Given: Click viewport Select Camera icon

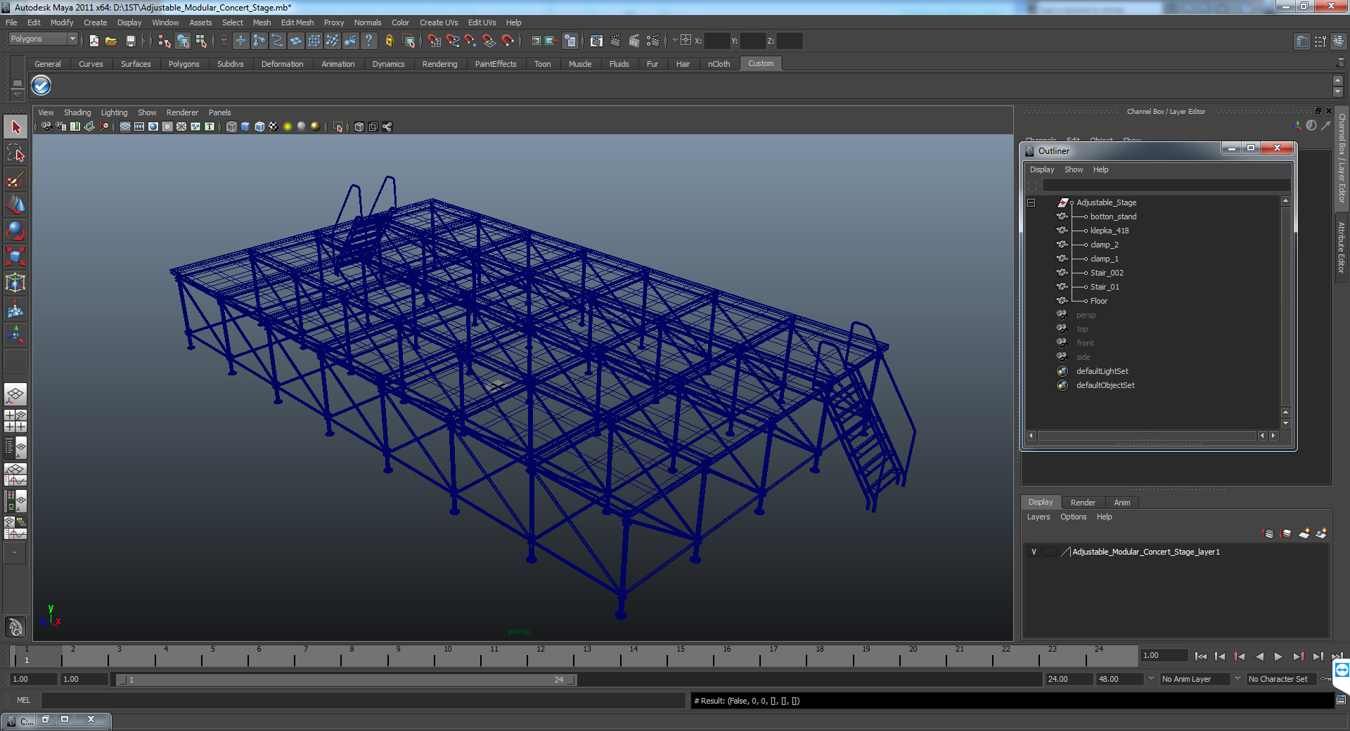Looking at the screenshot, I should coord(46,127).
